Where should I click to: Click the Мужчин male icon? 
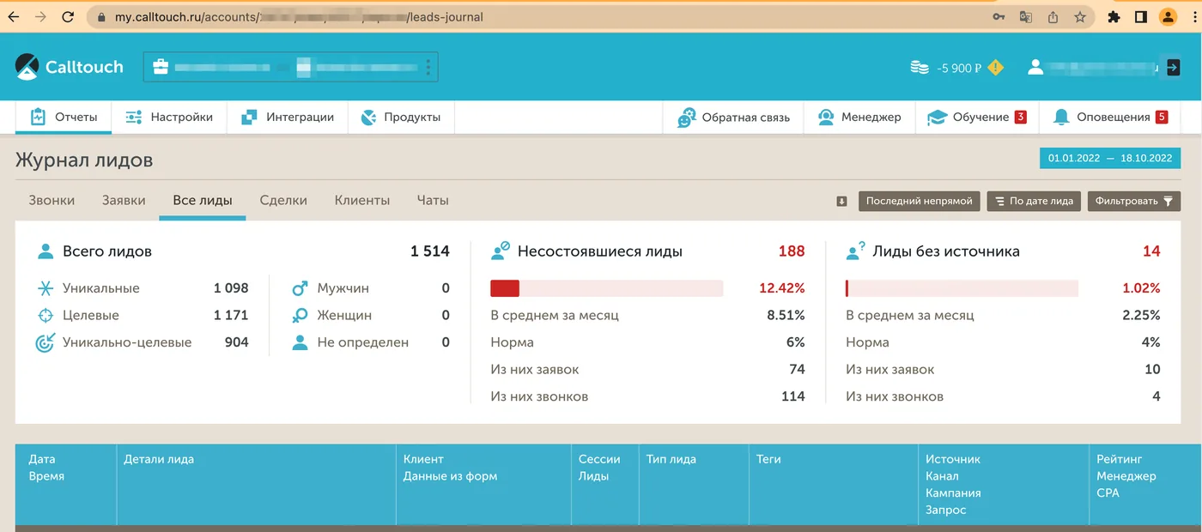(x=300, y=288)
